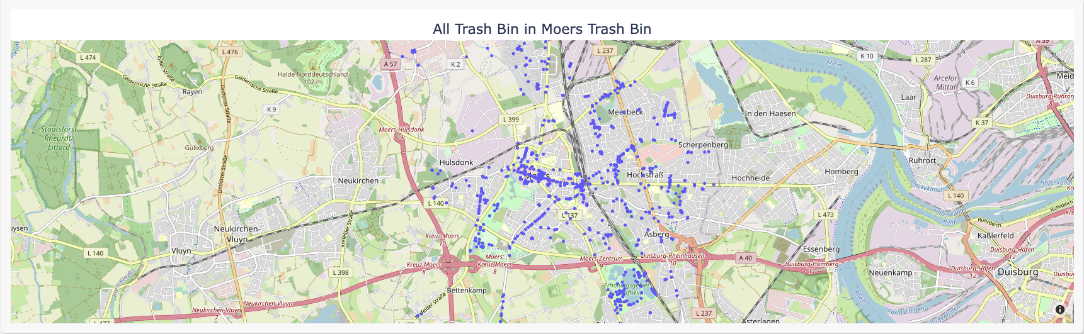Click the map attribution info icon
1084x334 pixels.
pyautogui.click(x=1060, y=309)
